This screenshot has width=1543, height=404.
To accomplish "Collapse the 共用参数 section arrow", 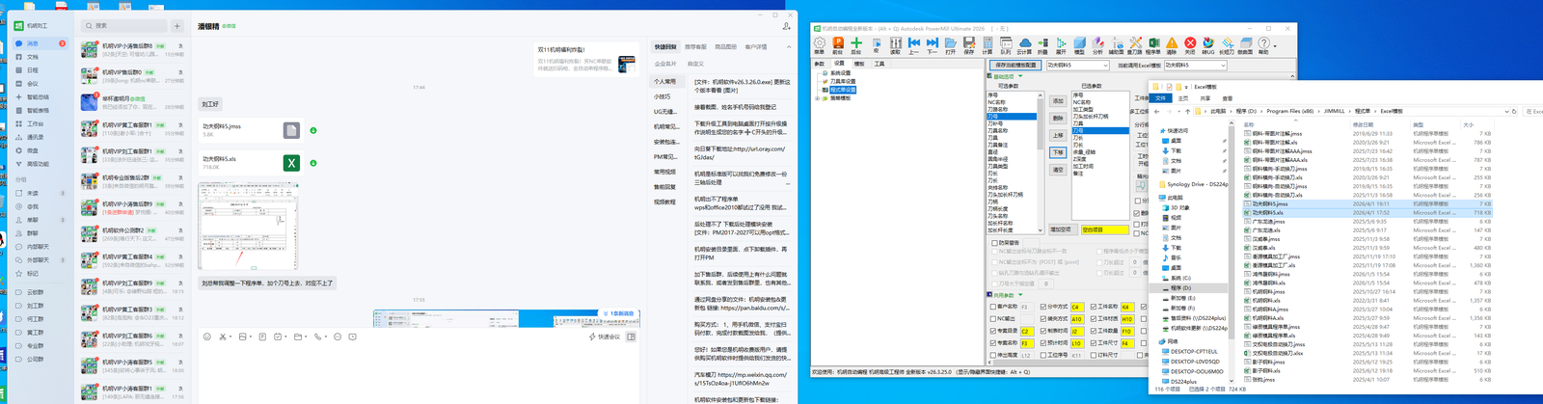I will 1019,295.
